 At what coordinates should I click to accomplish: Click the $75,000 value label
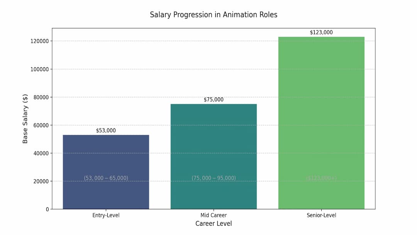click(214, 100)
